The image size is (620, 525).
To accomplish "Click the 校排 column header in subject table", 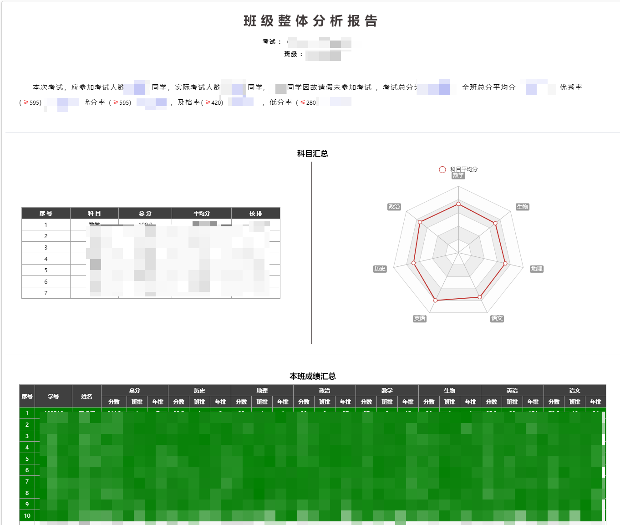I will pos(256,213).
